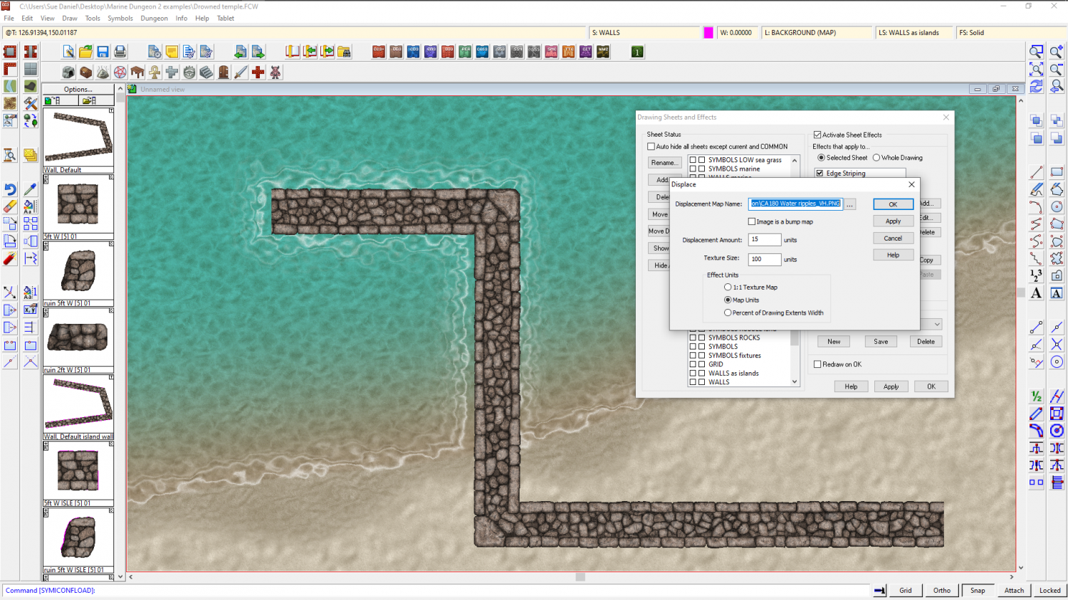The height and width of the screenshot is (600, 1068).
Task: Select the Rectangle box drawing tool
Action: pos(1057,172)
